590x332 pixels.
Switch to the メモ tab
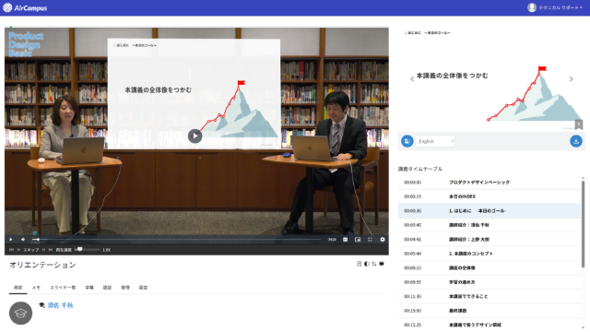36,288
